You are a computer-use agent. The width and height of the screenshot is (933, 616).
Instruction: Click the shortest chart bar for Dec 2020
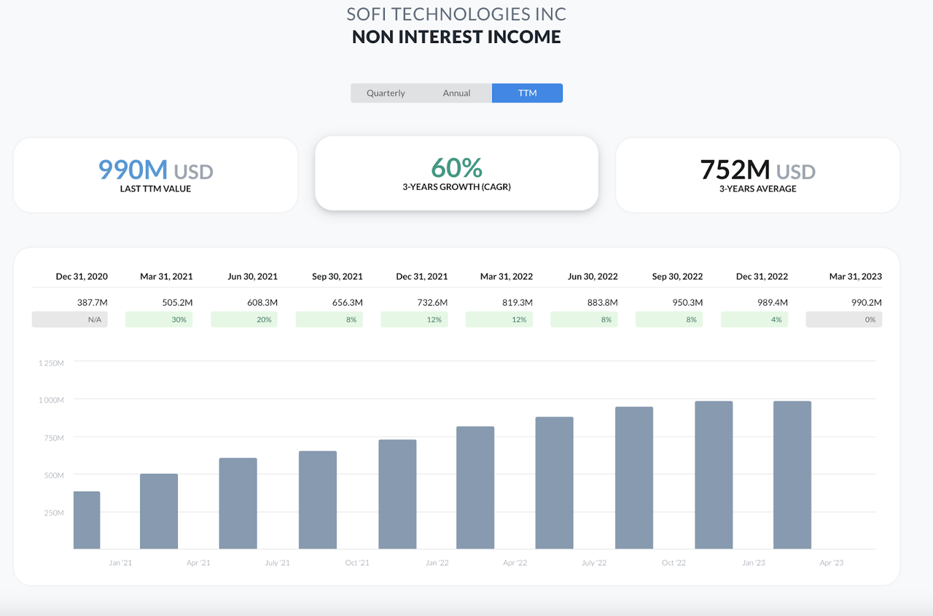pyautogui.click(x=87, y=520)
